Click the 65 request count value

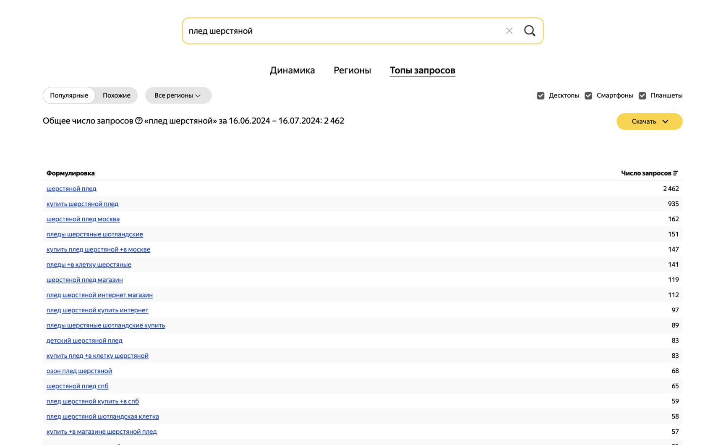coord(675,386)
